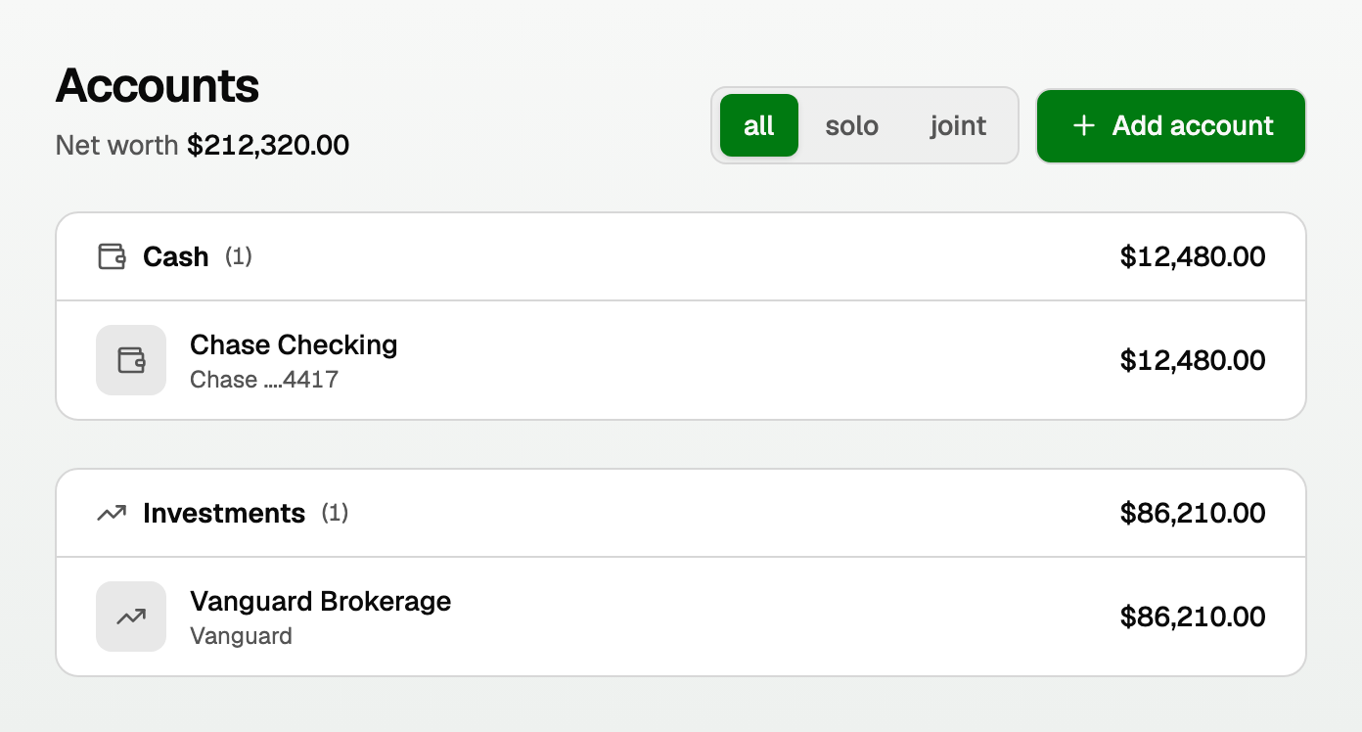Viewport: 1362px width, 732px height.
Task: Collapse the Investments section header
Action: [x=681, y=513]
